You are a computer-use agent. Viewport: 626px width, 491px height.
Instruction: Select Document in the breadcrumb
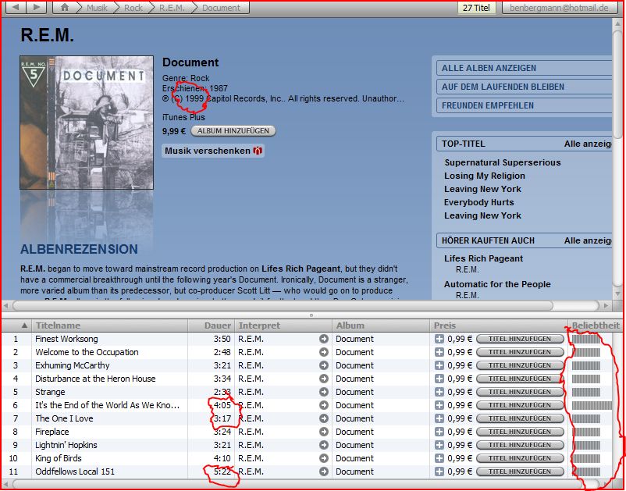[x=221, y=8]
